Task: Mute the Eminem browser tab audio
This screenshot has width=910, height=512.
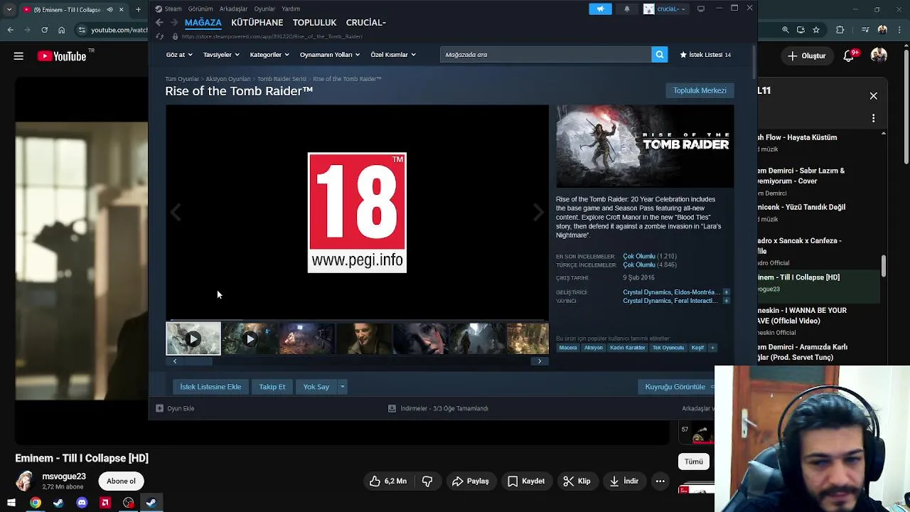Action: [x=109, y=10]
